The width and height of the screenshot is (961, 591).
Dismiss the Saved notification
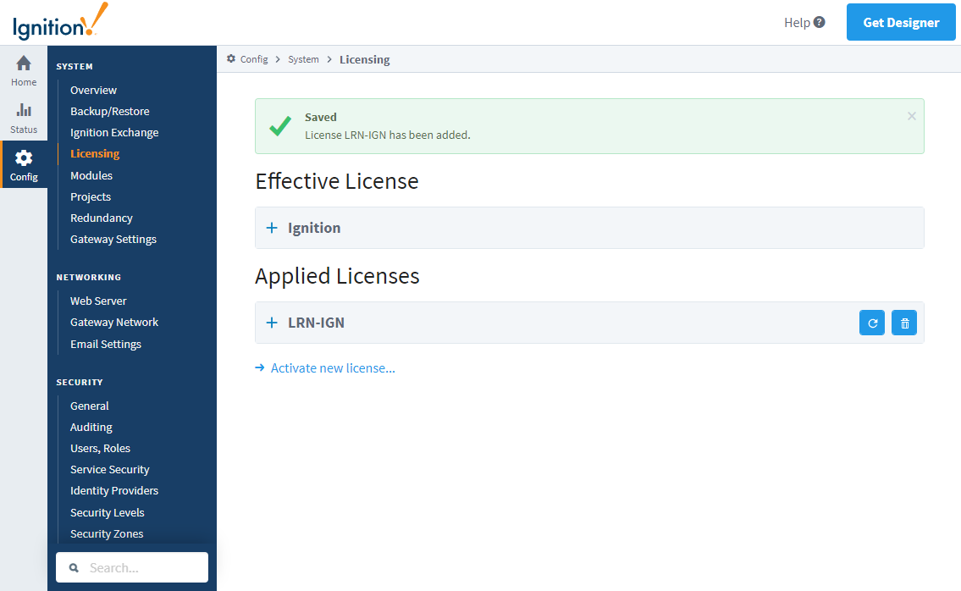click(912, 116)
